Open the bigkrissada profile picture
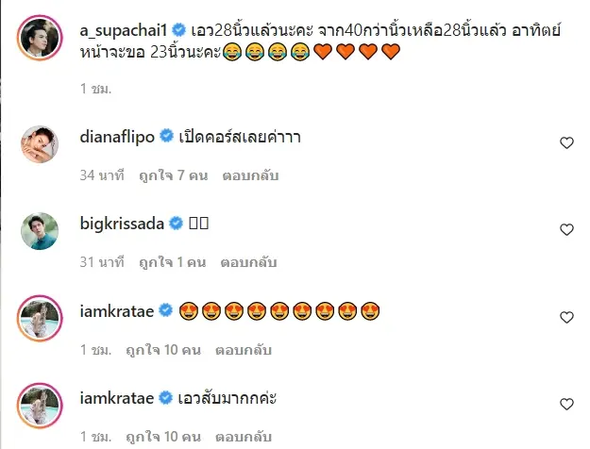The width and height of the screenshot is (590, 449). click(40, 231)
